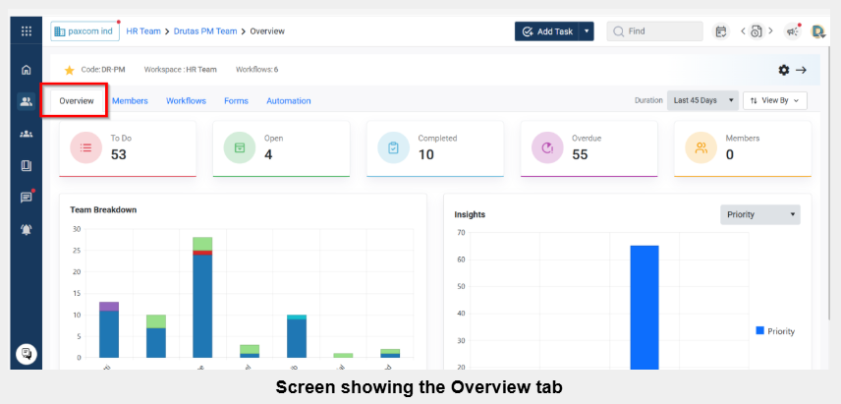The height and width of the screenshot is (404, 841).
Task: Open the calendar icon in top bar
Action: (x=720, y=31)
